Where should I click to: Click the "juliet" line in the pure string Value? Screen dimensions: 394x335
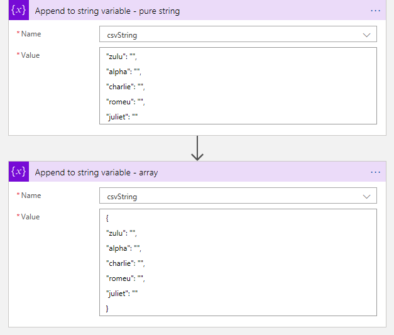(x=122, y=117)
